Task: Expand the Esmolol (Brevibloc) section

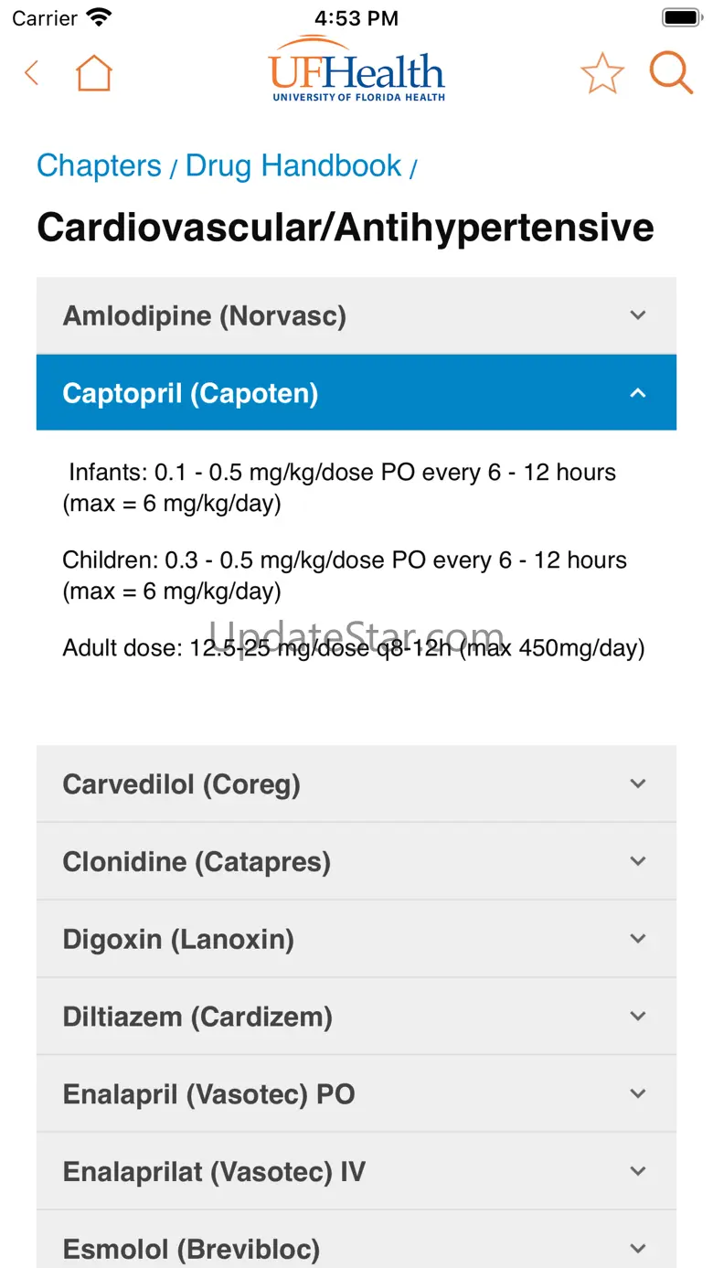Action: tap(356, 1248)
